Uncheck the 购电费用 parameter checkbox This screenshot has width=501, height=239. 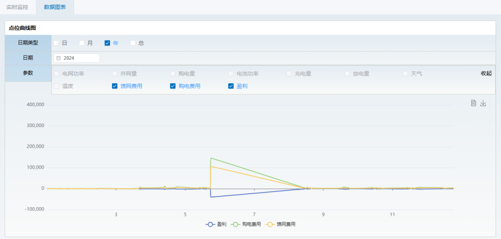[x=173, y=86]
